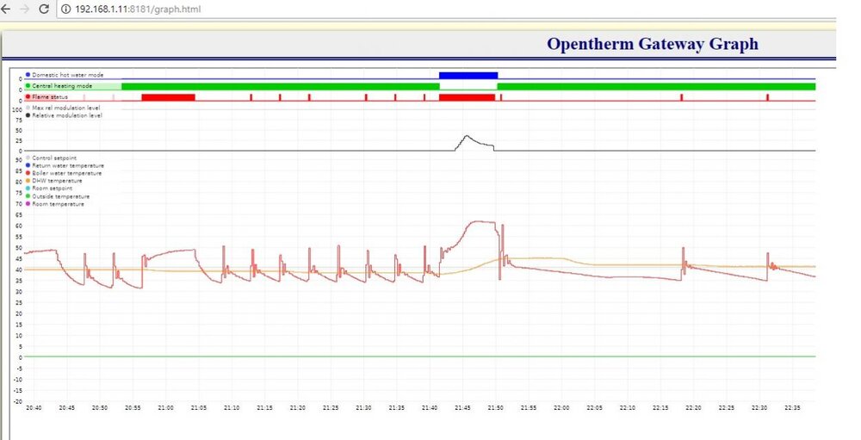Click Max rel modulation level legend
The height and width of the screenshot is (440, 861).
(65, 108)
